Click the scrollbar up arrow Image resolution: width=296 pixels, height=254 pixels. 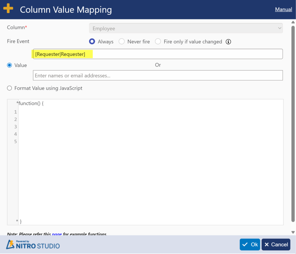[293, 22]
